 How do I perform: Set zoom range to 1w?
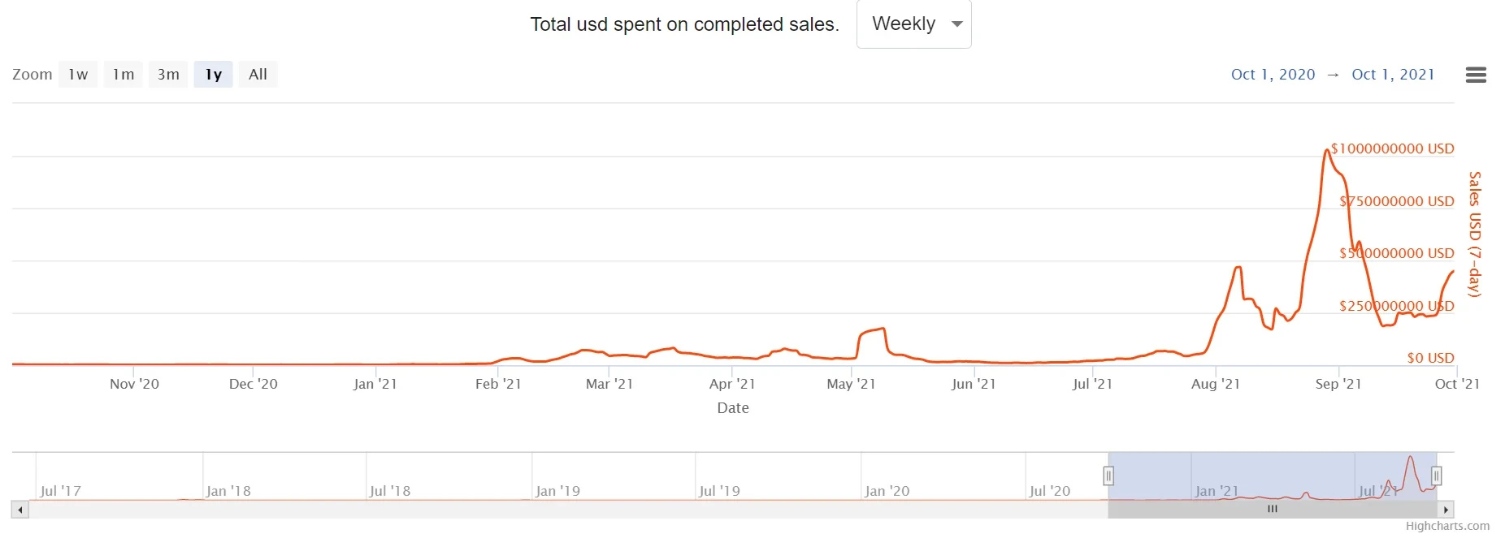[78, 75]
